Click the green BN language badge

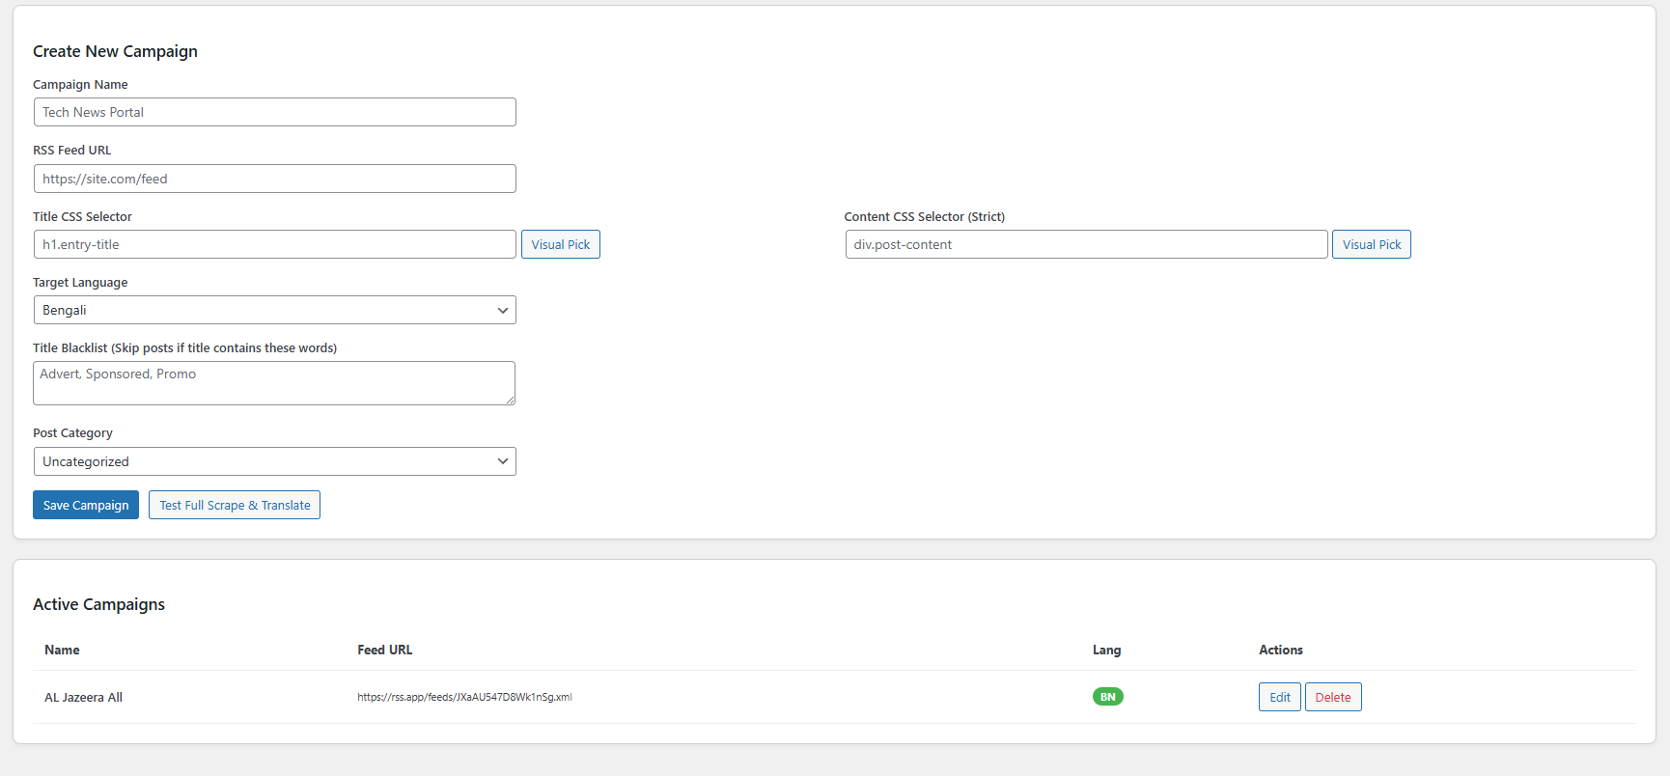[x=1107, y=697]
